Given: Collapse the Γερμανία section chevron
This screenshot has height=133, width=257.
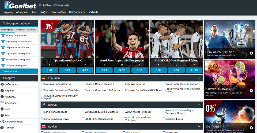Looking at the screenshot, I should (x=199, y=78).
